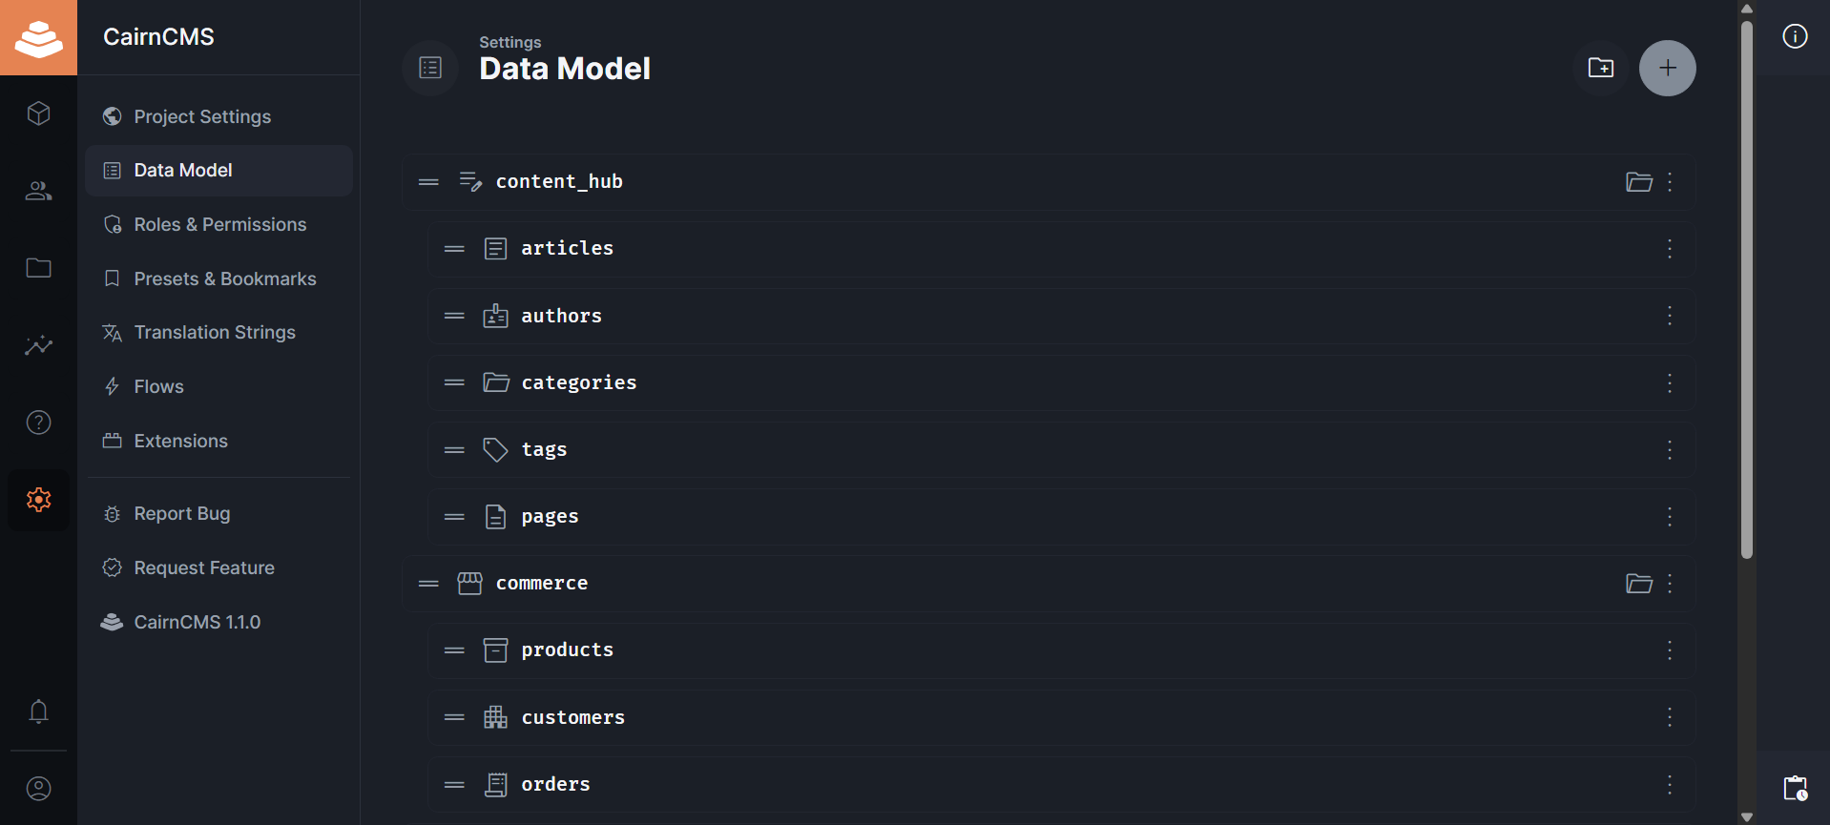The width and height of the screenshot is (1830, 825).
Task: Select the Settings gear module icon
Action: click(38, 500)
